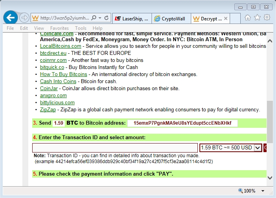Follow the LocalBitcoins.com link
Screen dimensions: 276x198
click(x=60, y=46)
